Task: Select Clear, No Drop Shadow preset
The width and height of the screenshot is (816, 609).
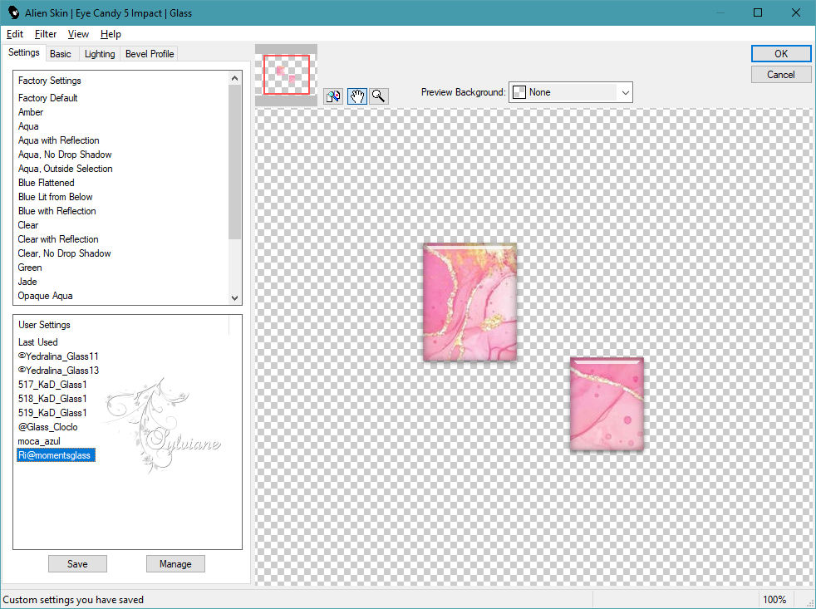Action: point(64,253)
